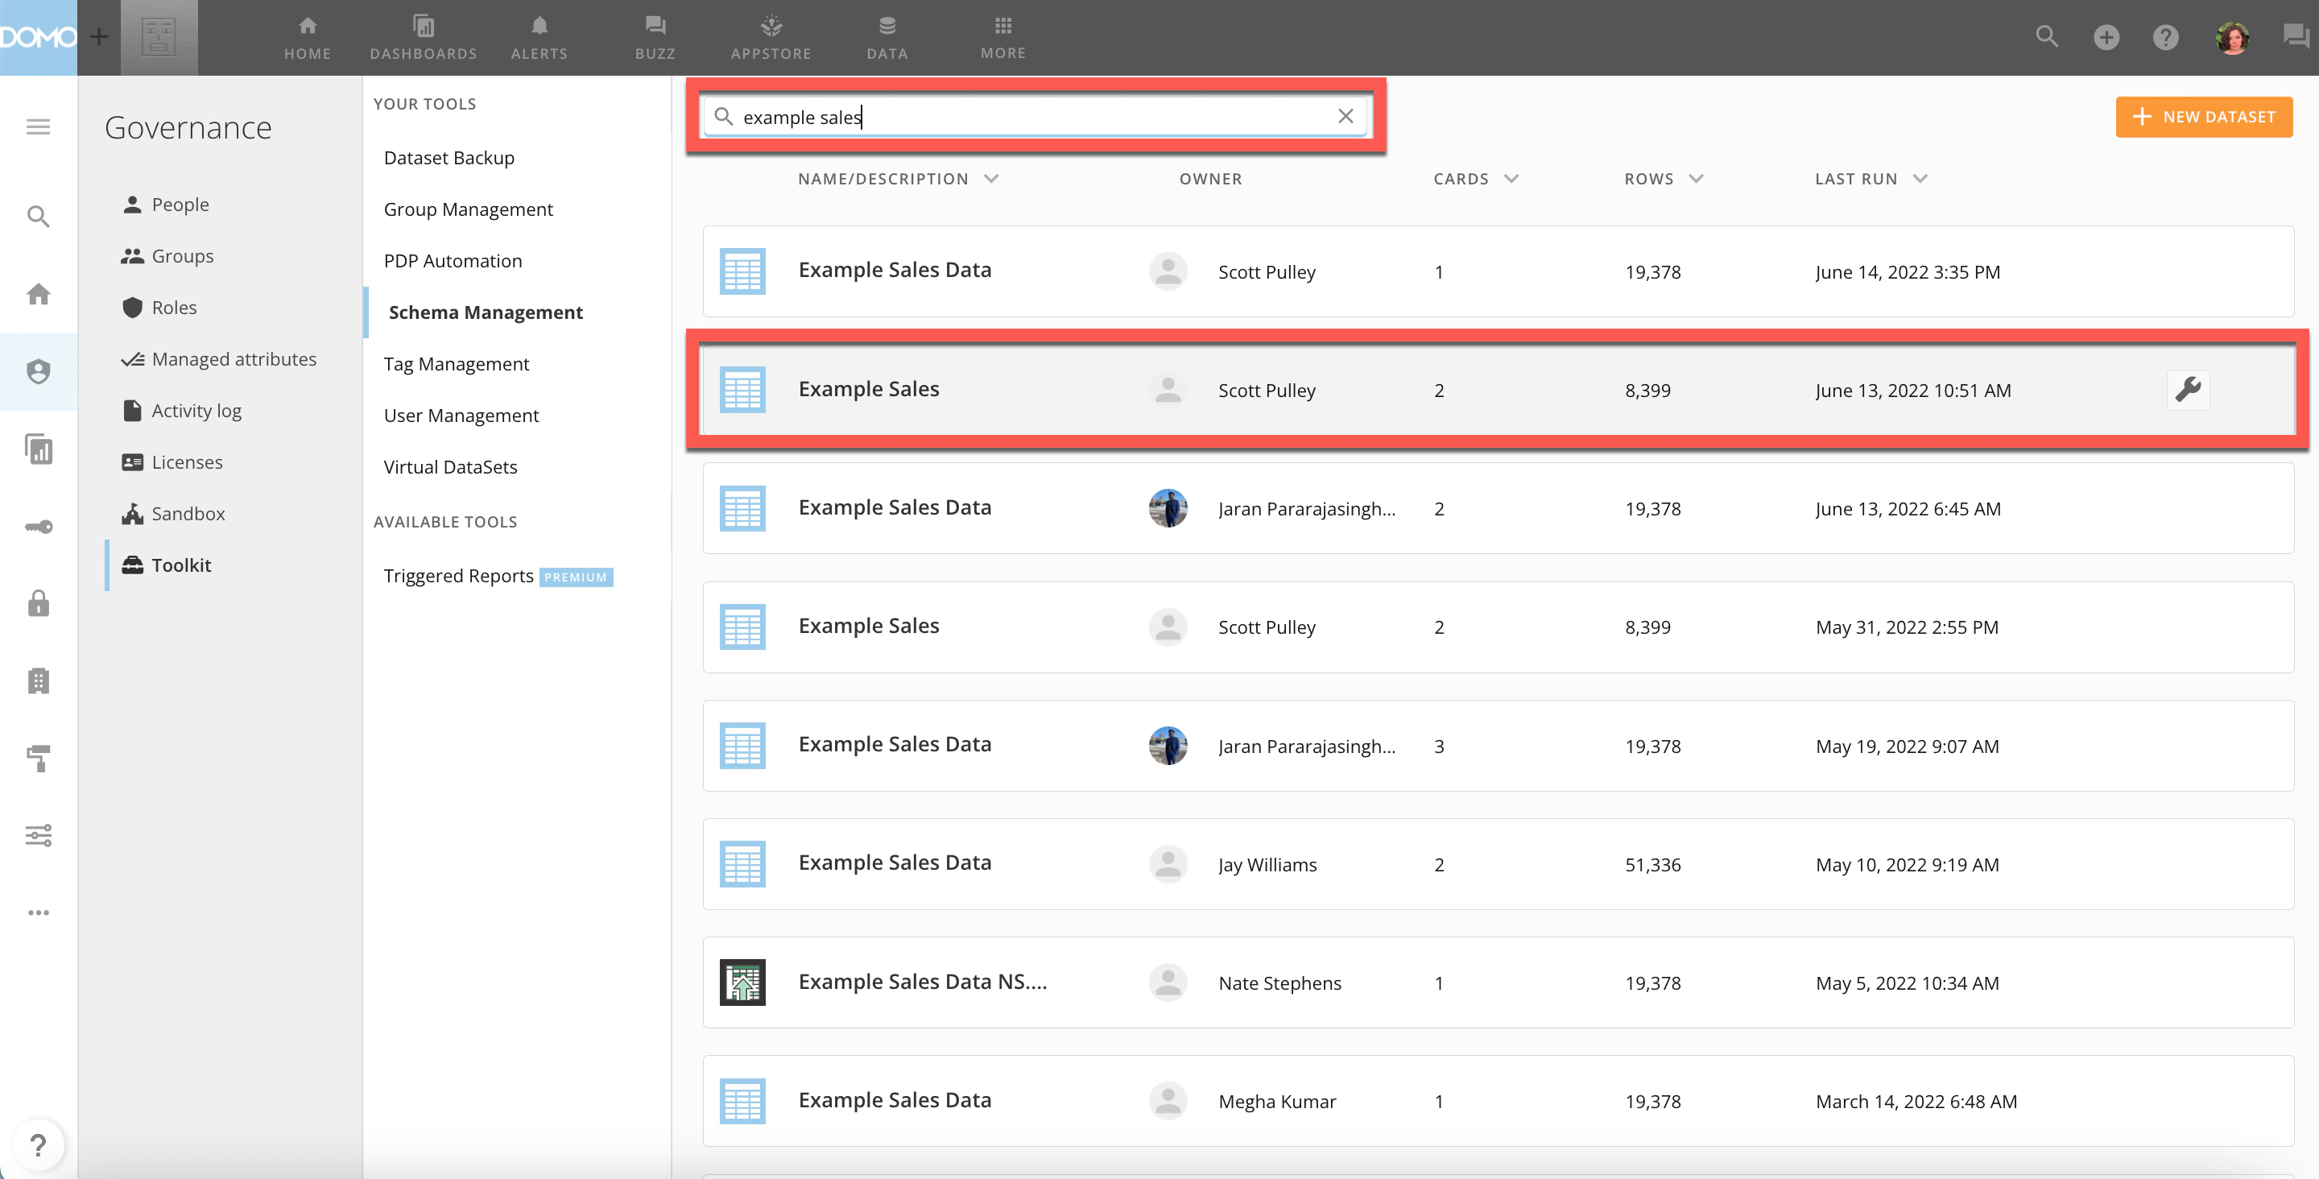
Task: Sort by the NAME/DESCRIPTION column chevron
Action: point(991,178)
